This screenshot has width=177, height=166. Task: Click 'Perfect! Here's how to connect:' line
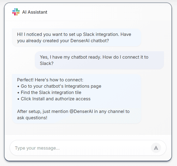point(50,80)
